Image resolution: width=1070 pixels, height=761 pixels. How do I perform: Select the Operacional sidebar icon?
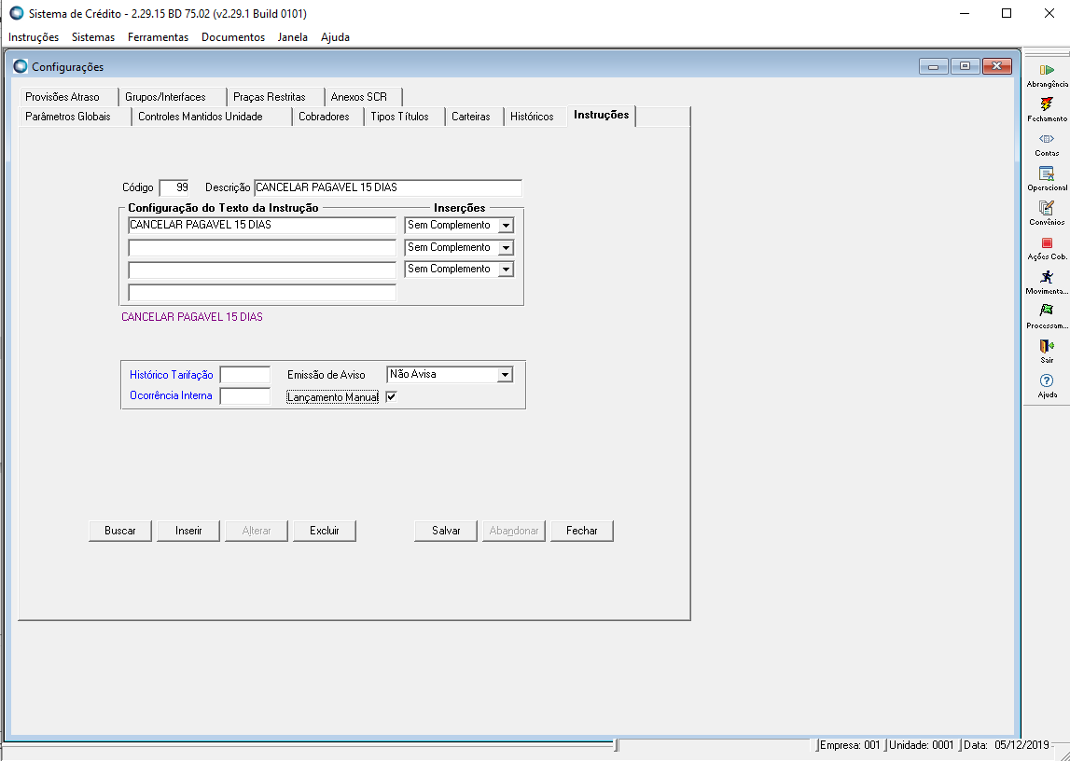point(1047,179)
